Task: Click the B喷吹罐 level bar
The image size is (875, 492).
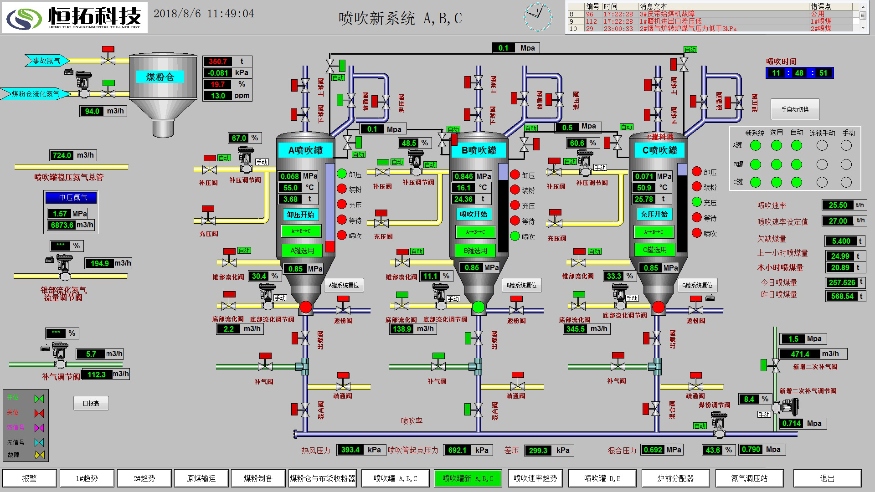Action: [x=503, y=207]
